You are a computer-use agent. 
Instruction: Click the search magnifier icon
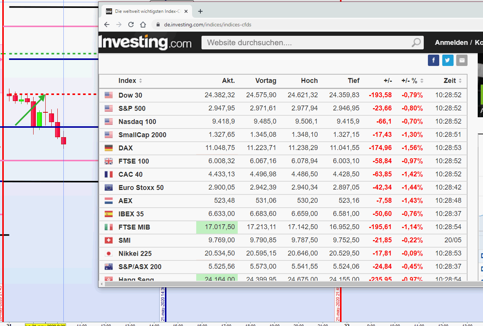coord(416,43)
